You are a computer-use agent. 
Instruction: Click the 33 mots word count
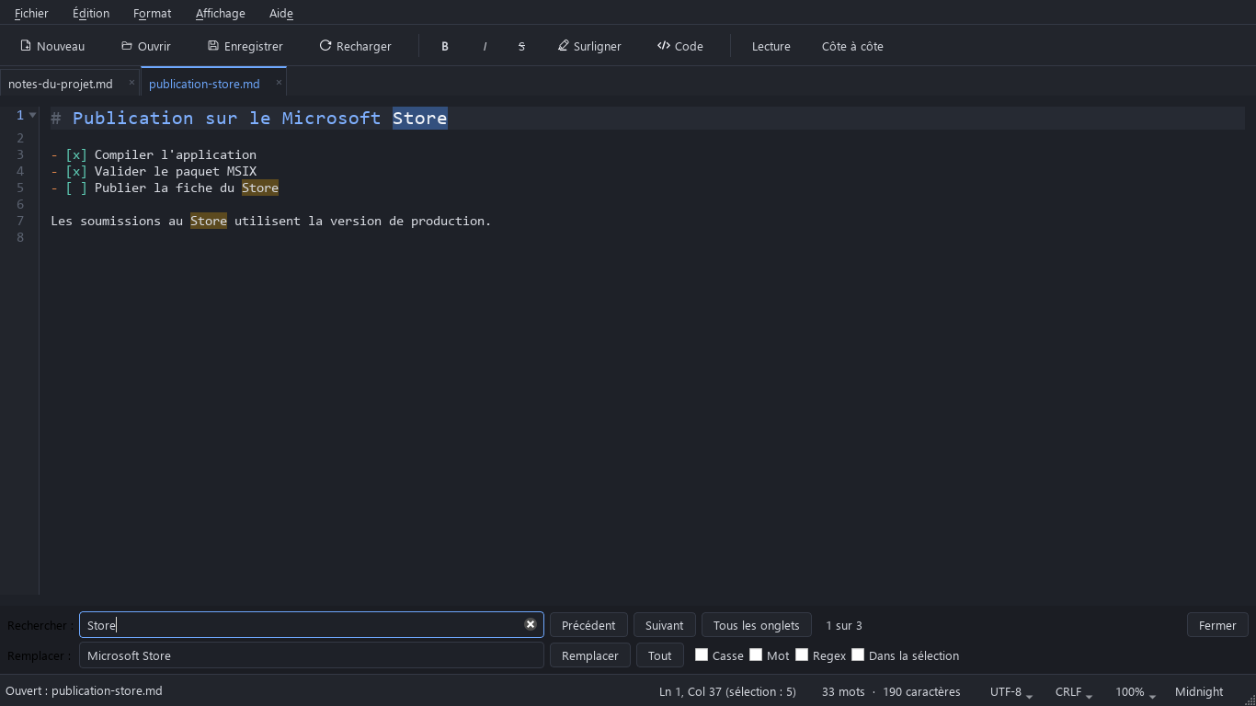click(843, 691)
